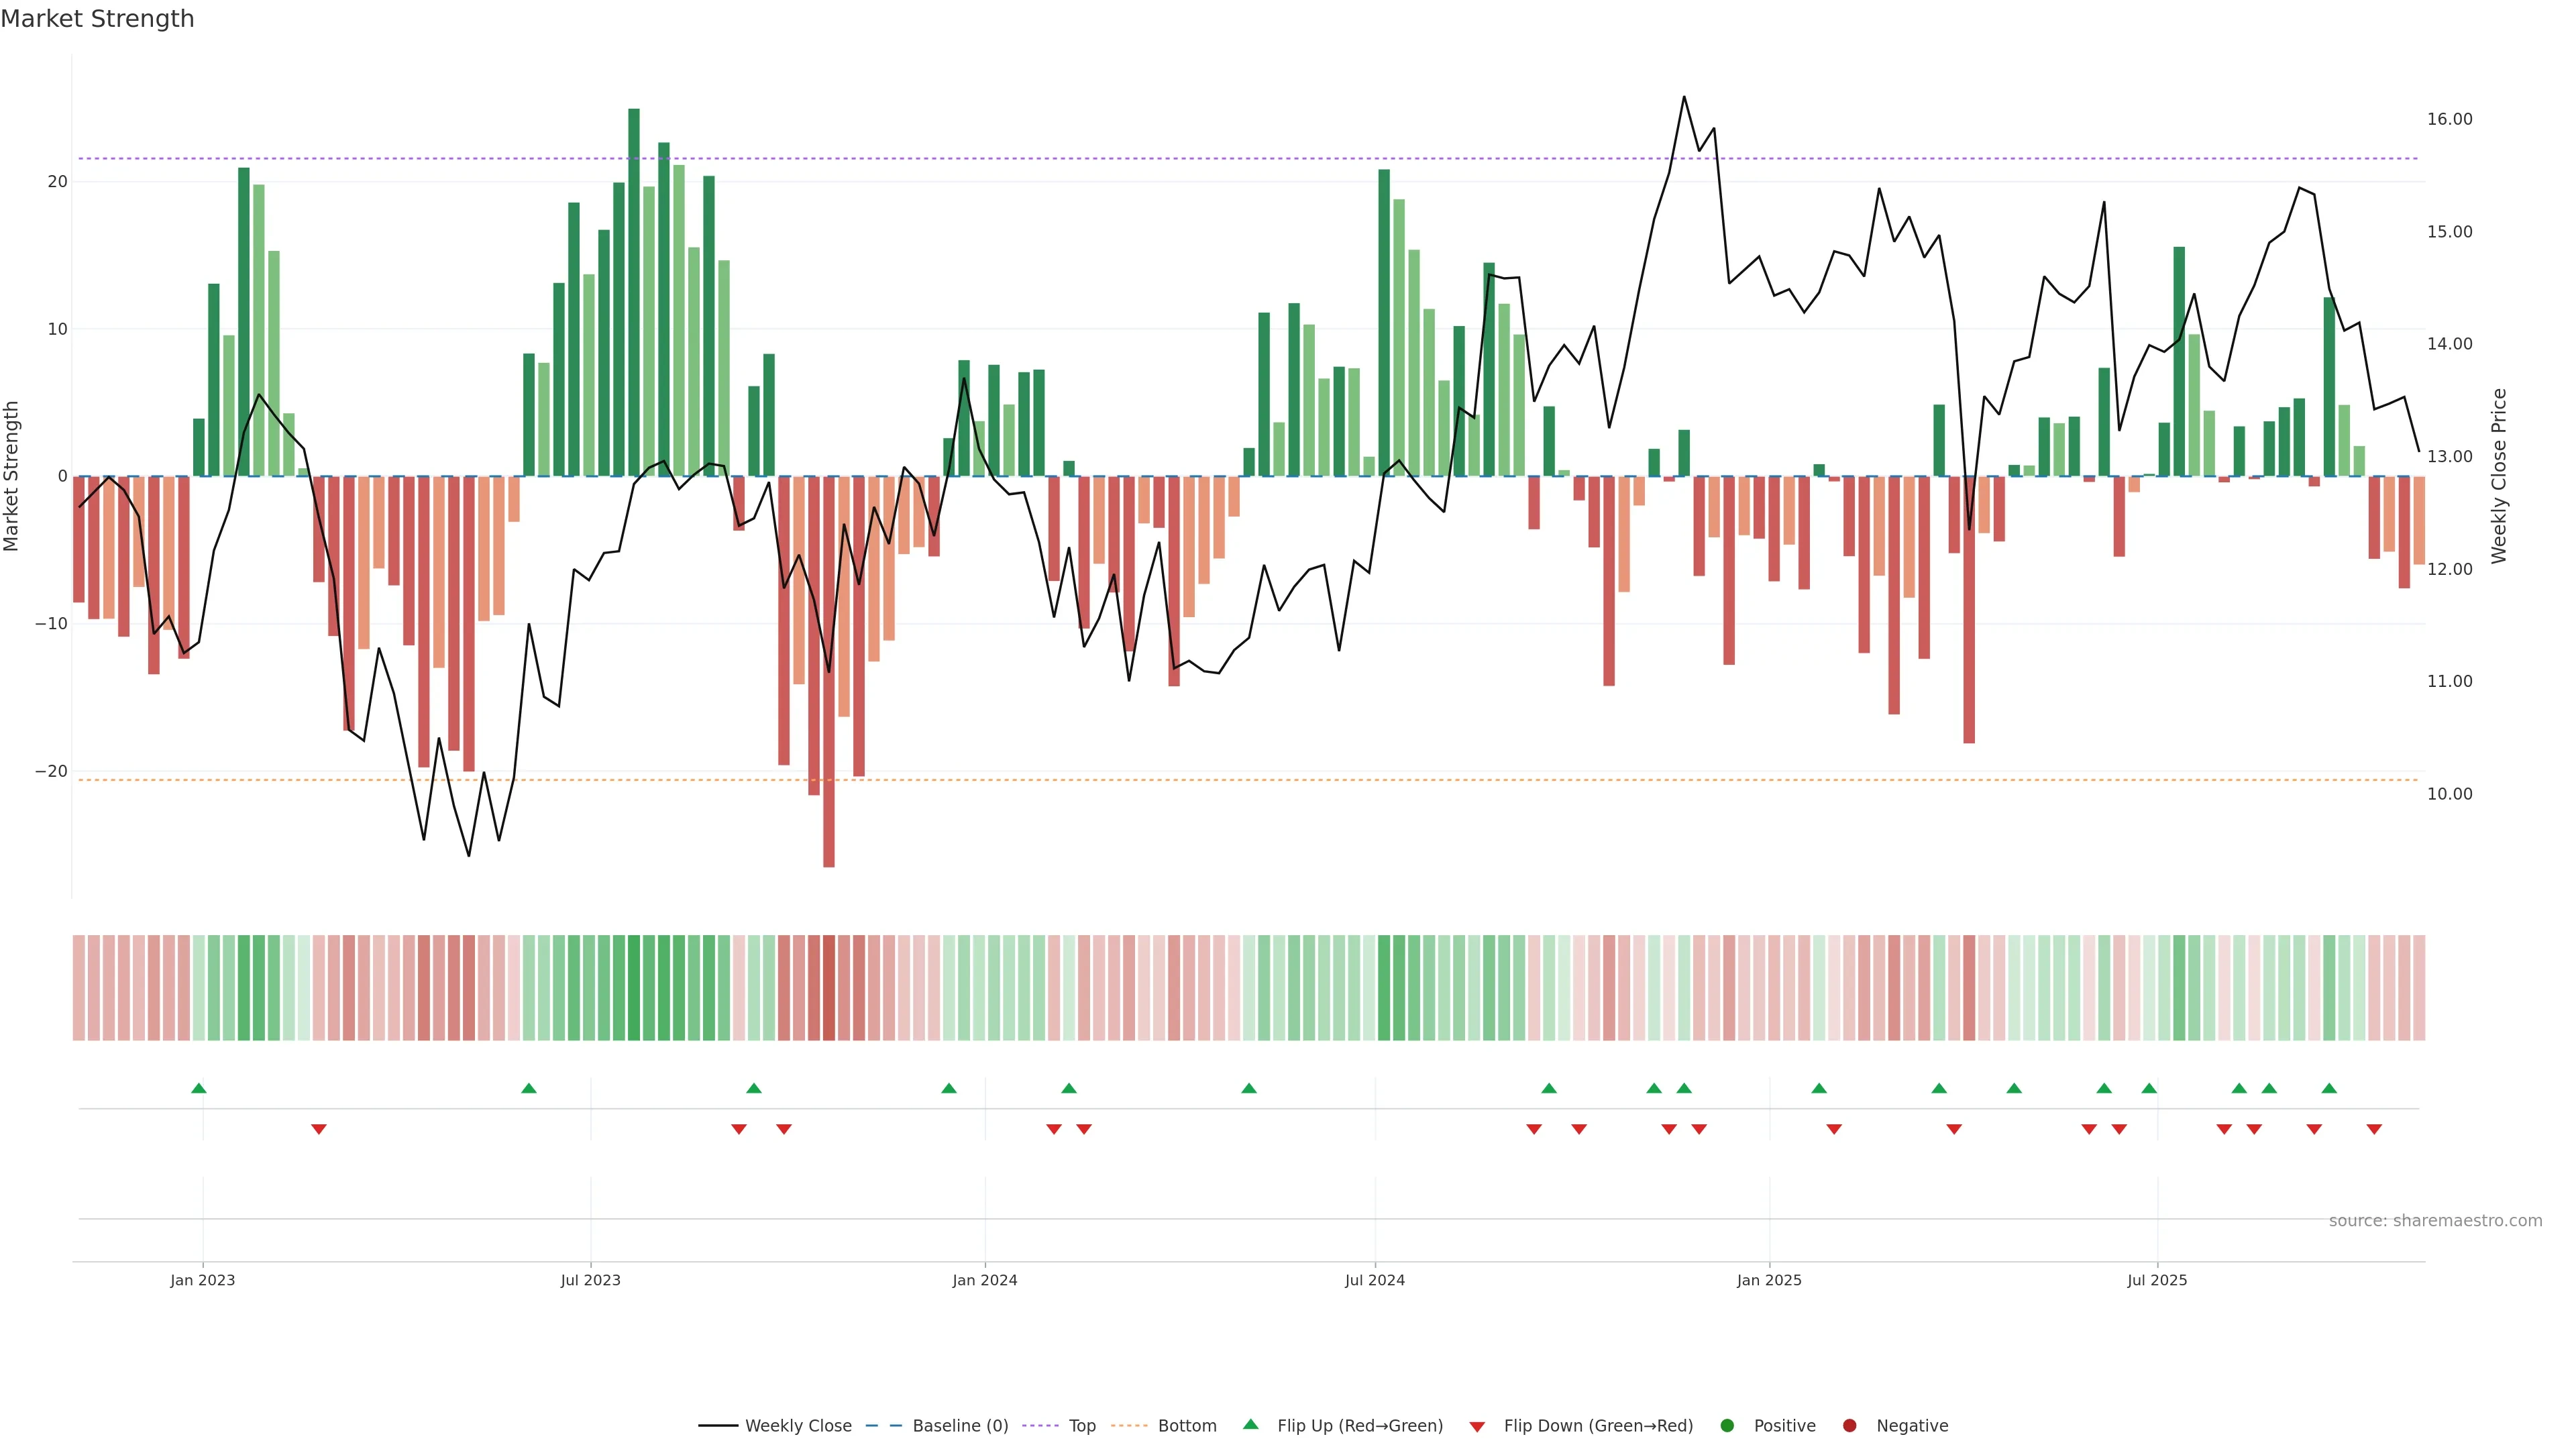Click the first red flip-down marker after Jan 2023
This screenshot has width=2576, height=1449.
click(319, 1129)
